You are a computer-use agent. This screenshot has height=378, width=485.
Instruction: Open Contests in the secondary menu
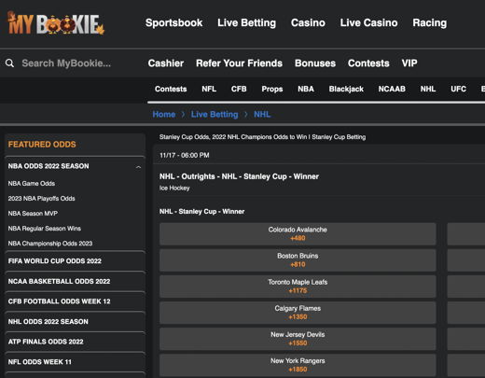368,63
